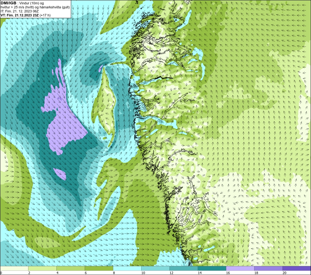Image resolution: width=311 pixels, height=275 pixels.
Task: Click the legend scale label "14"
Action: [x=200, y=273]
